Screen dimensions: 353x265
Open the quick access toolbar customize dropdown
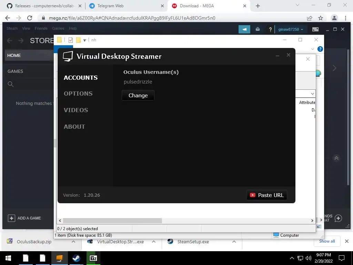click(x=85, y=40)
